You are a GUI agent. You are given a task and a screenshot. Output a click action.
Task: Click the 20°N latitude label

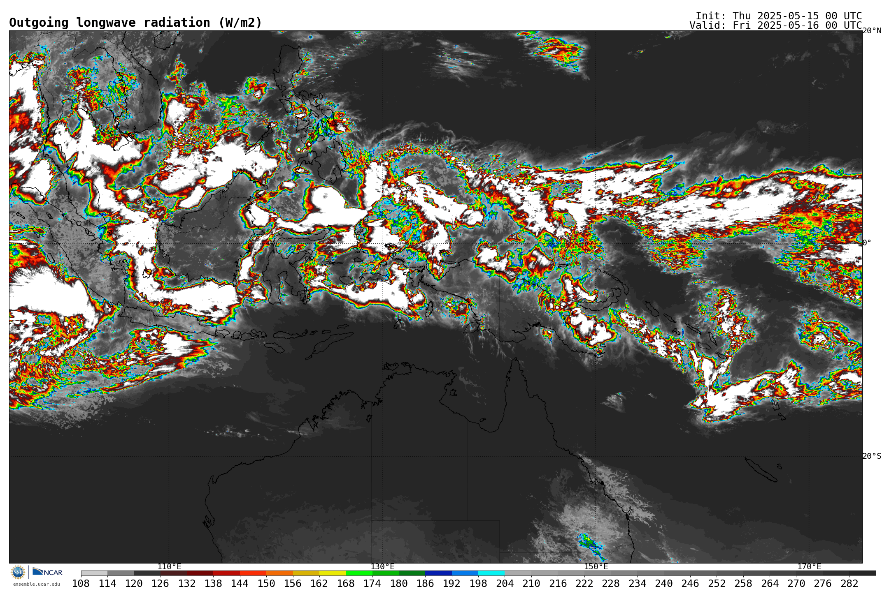pyautogui.click(x=872, y=31)
